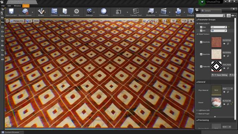Image resolution: width=238 pixels, height=134 pixels.
Task: Open the Content browser toolbar icon
Action: pyautogui.click(x=54, y=12)
